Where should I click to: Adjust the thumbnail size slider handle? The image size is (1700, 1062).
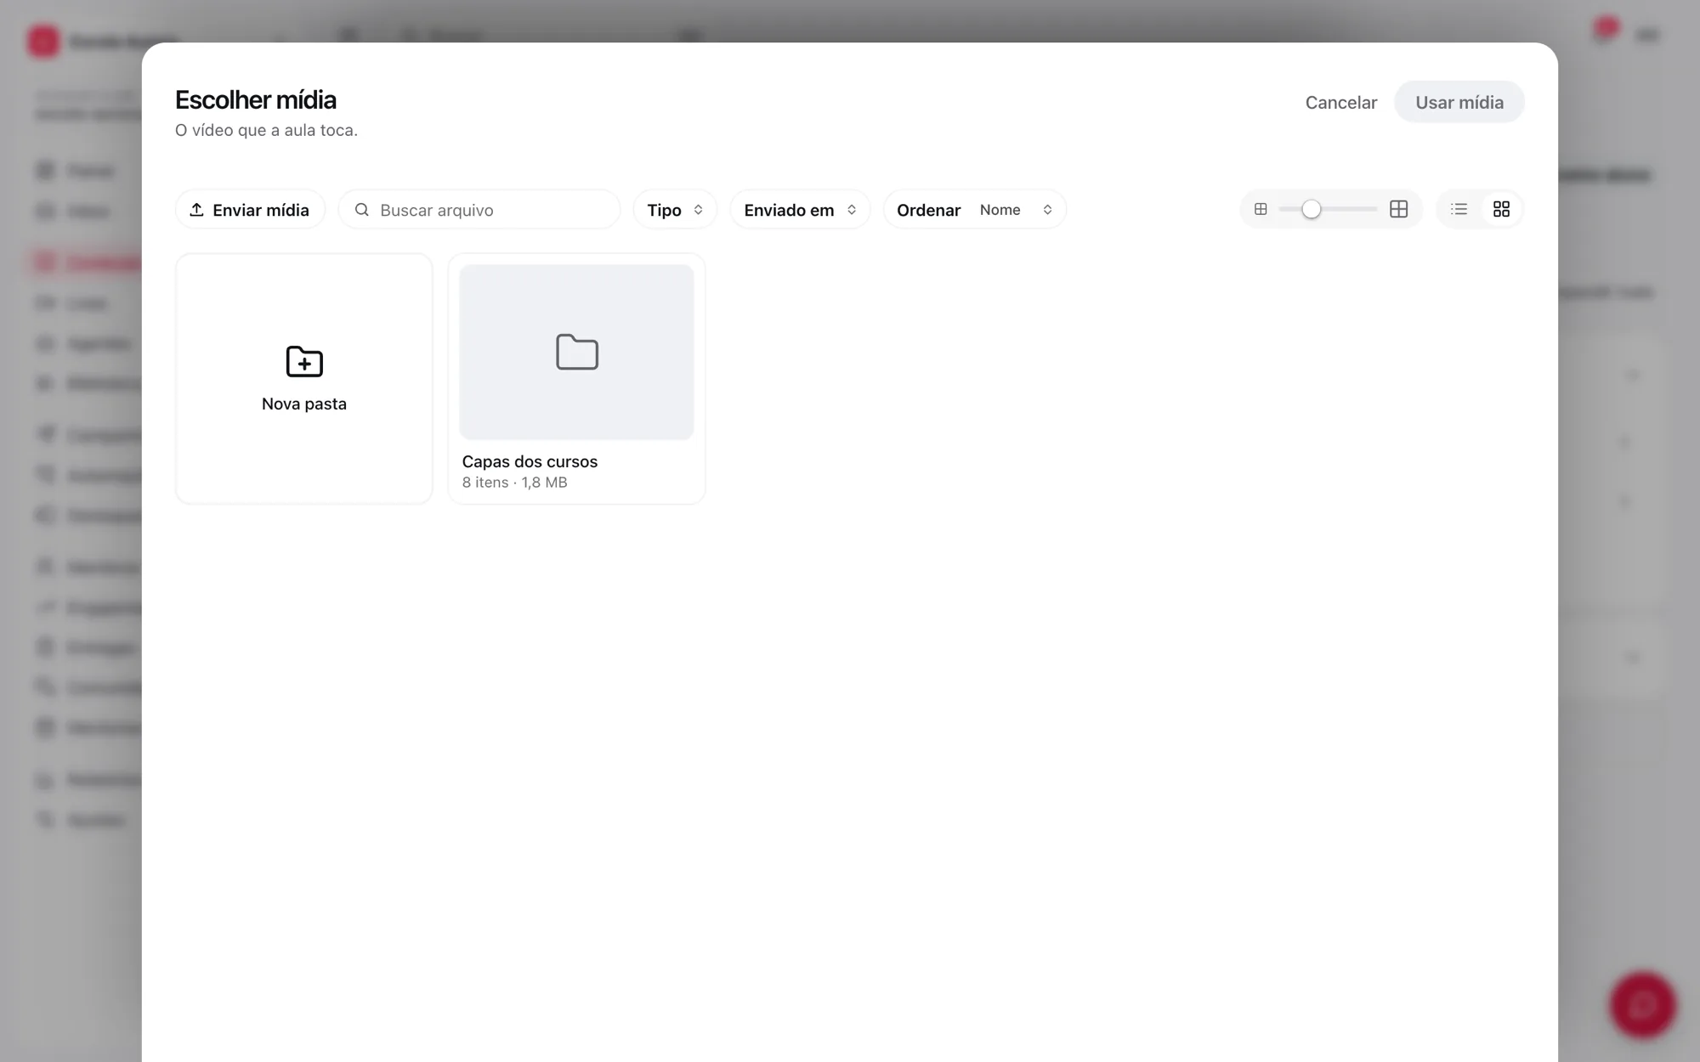[x=1311, y=209]
